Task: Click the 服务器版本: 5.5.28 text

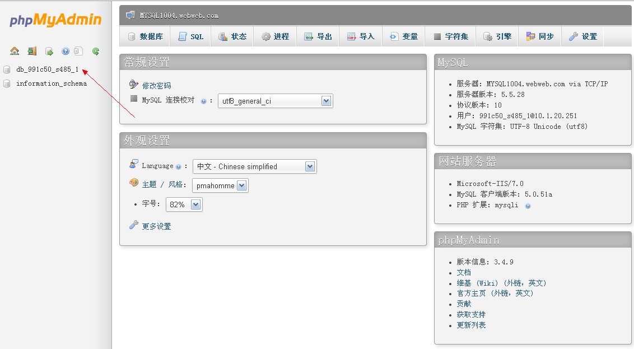Action: [x=491, y=95]
